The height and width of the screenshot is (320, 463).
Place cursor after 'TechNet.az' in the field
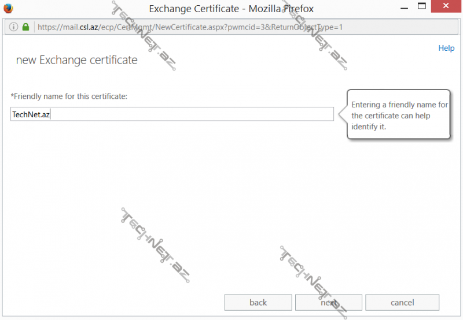point(52,114)
